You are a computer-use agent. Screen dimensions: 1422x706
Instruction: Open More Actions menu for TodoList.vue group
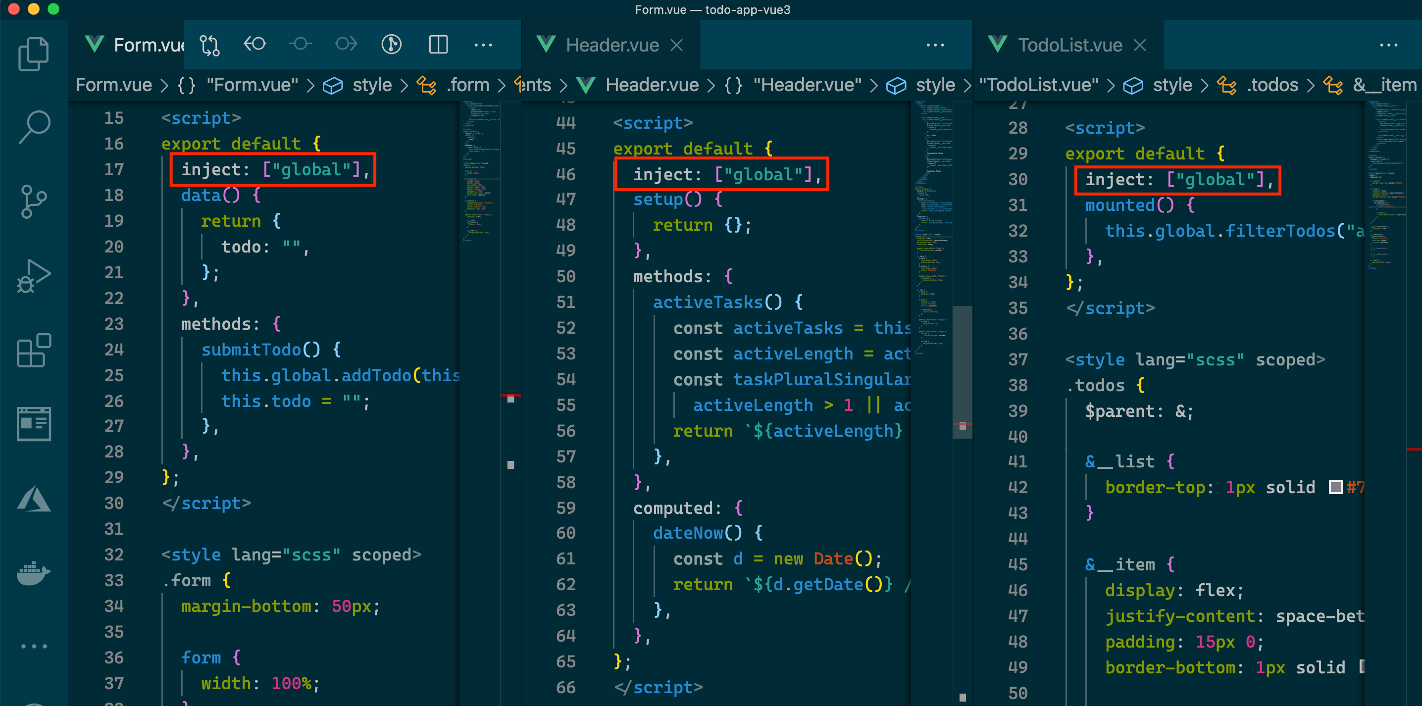pyautogui.click(x=1388, y=45)
